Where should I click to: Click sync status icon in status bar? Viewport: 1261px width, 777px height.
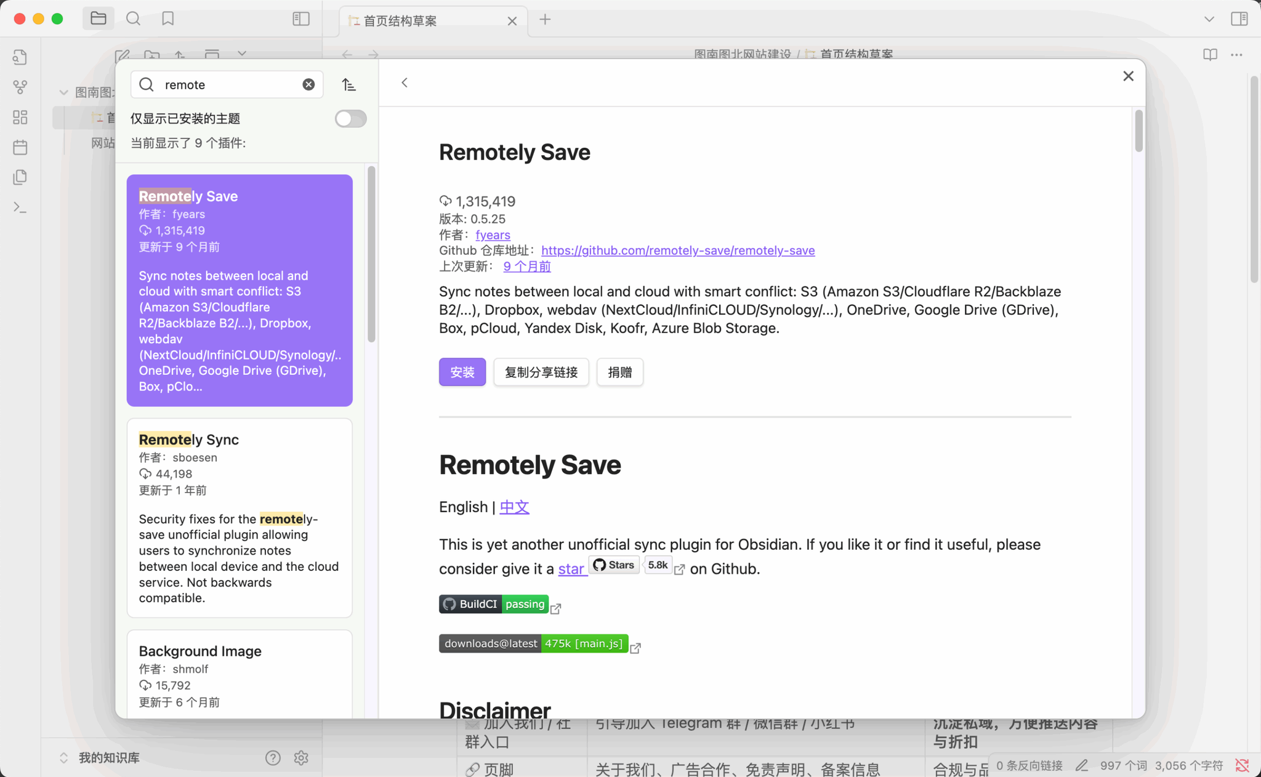[1242, 765]
